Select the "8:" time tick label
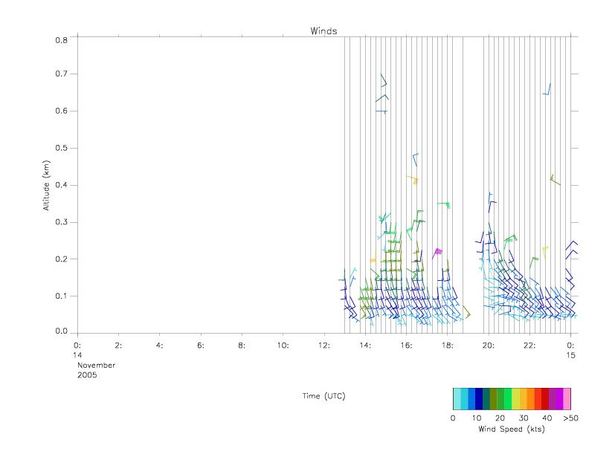The image size is (615, 454). (242, 346)
